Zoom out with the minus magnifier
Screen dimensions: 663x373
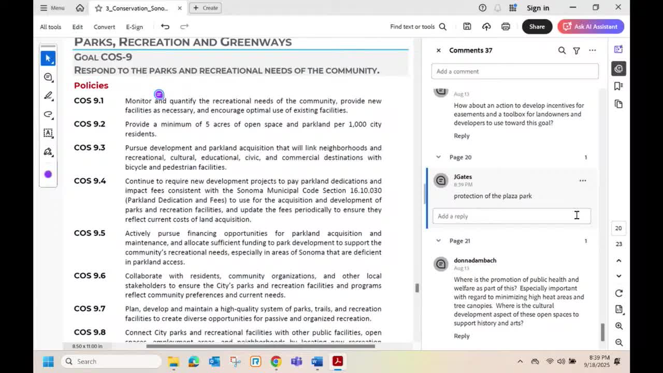(x=618, y=342)
